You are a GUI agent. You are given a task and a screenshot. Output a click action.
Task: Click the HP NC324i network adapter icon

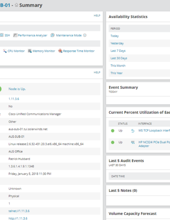click(x=133, y=142)
